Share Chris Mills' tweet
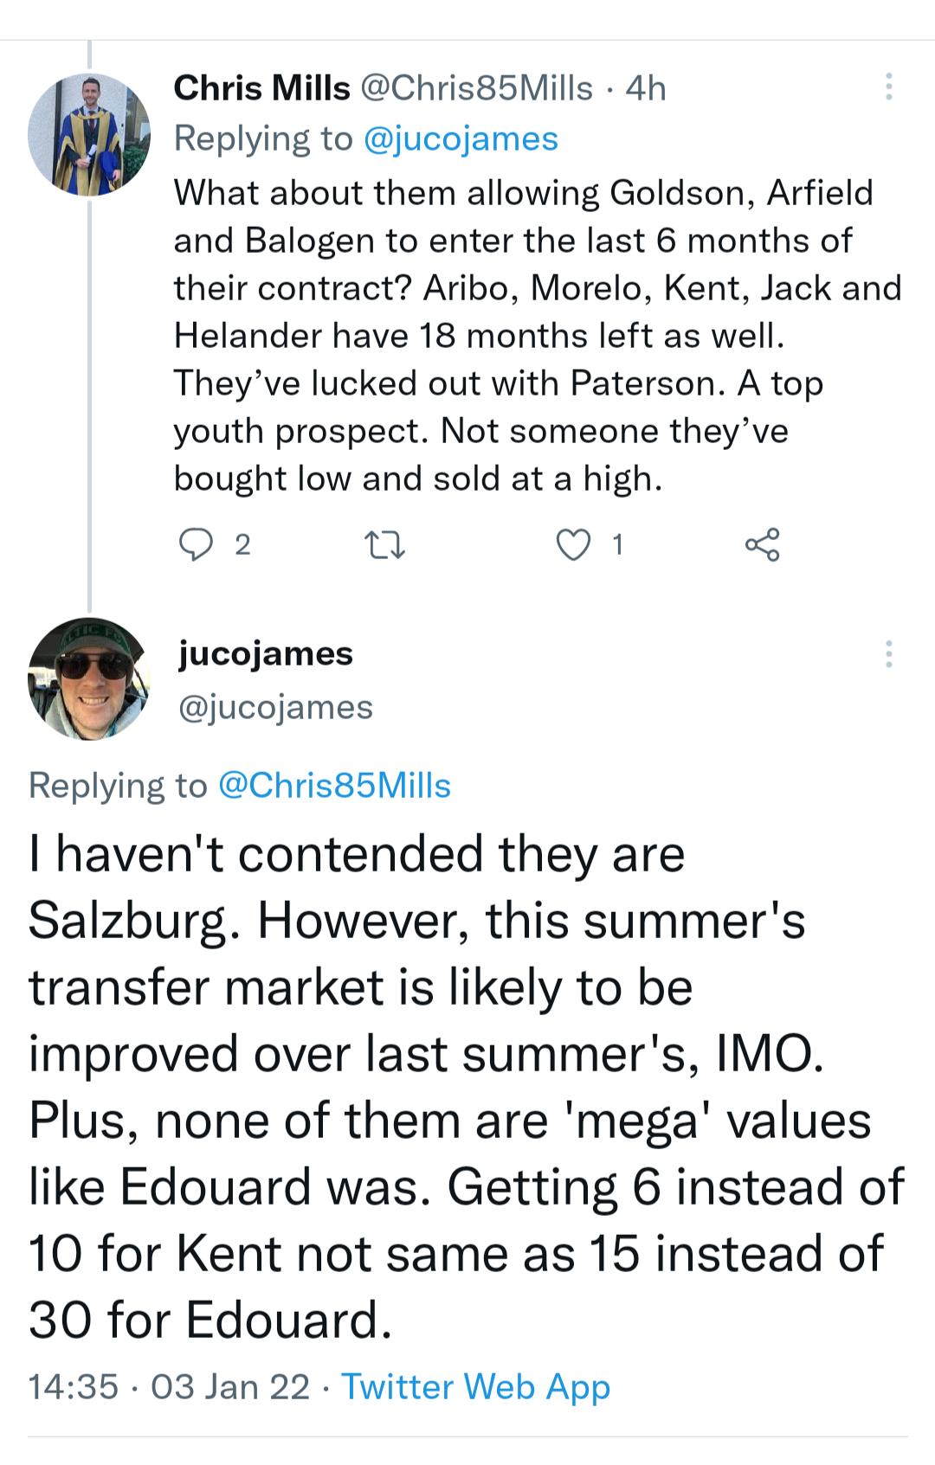Image resolution: width=935 pixels, height=1465 pixels. click(x=762, y=545)
